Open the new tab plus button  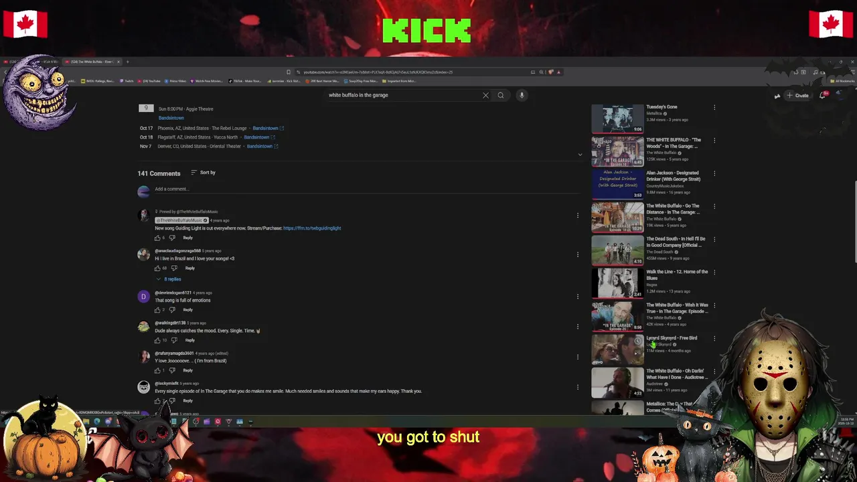(x=127, y=62)
